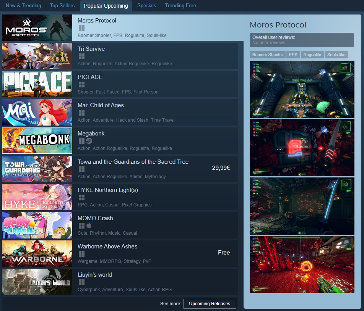The width and height of the screenshot is (364, 311).
Task: Open the Specials tab
Action: click(146, 6)
